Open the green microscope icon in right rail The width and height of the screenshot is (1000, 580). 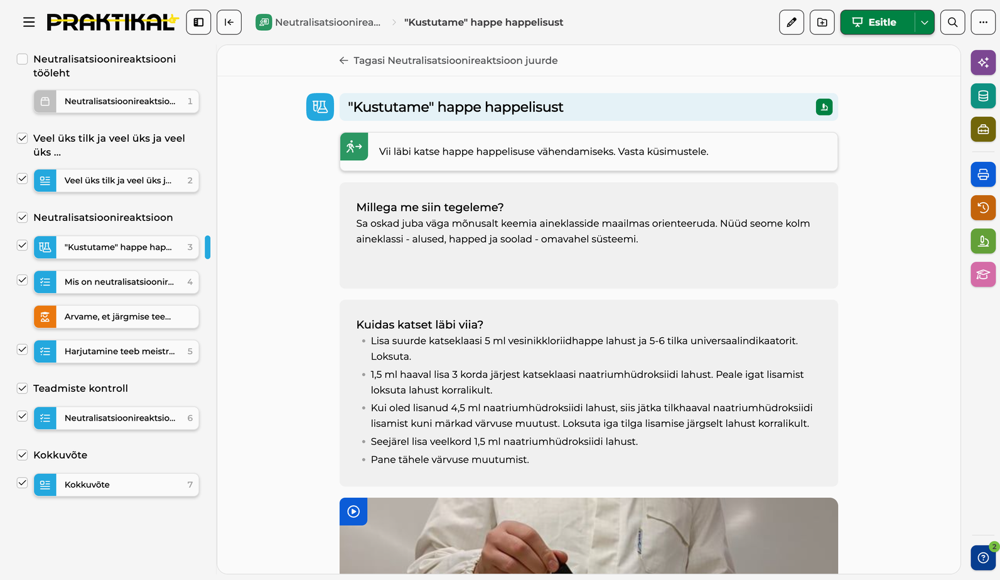[x=983, y=241]
